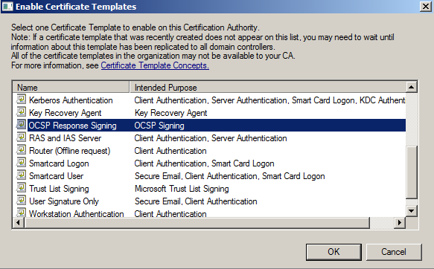This screenshot has width=434, height=269.
Task: Open the Certificate Template Concepts link
Action: coord(155,65)
